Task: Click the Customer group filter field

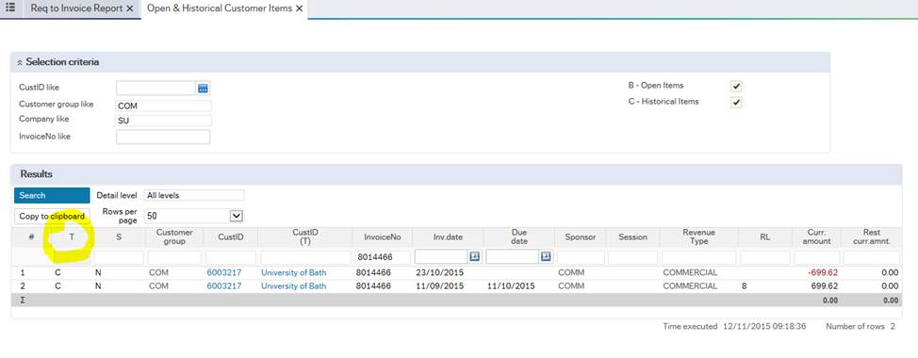Action: (173, 257)
